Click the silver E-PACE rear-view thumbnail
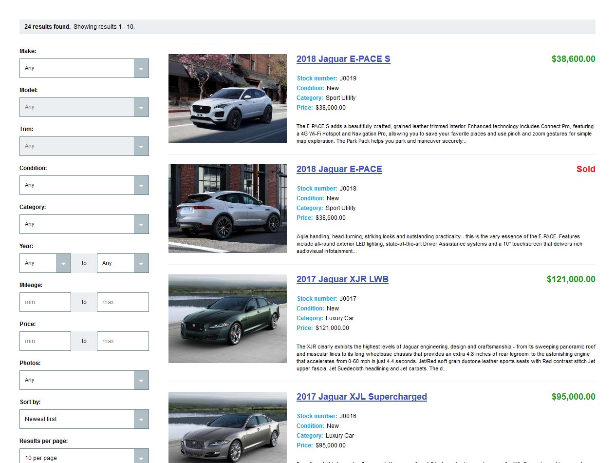 click(227, 209)
